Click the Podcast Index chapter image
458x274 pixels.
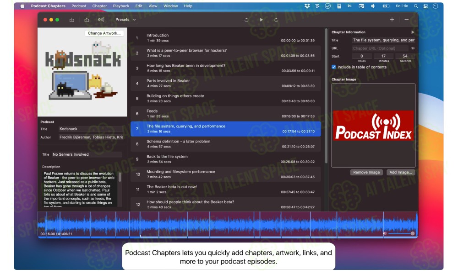tap(373, 126)
